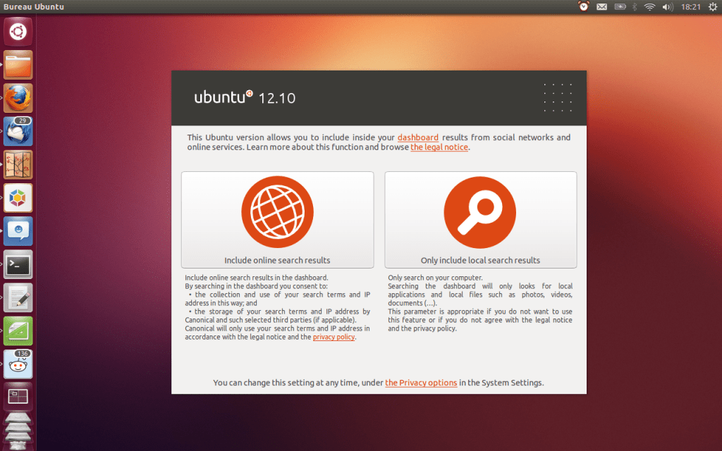Open "the legal notice" link

pos(439,147)
